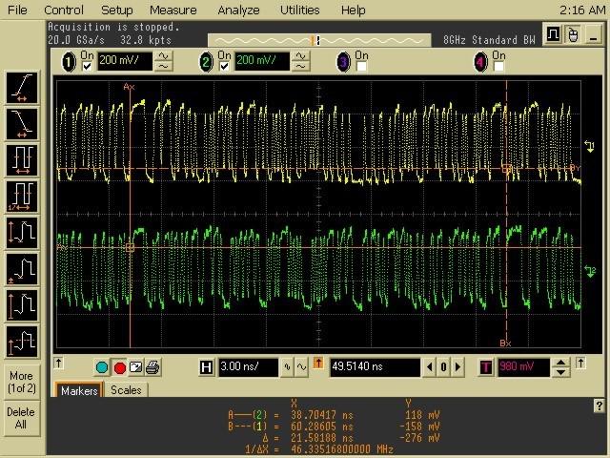Open the Measure menu
610x458 pixels.
click(173, 10)
